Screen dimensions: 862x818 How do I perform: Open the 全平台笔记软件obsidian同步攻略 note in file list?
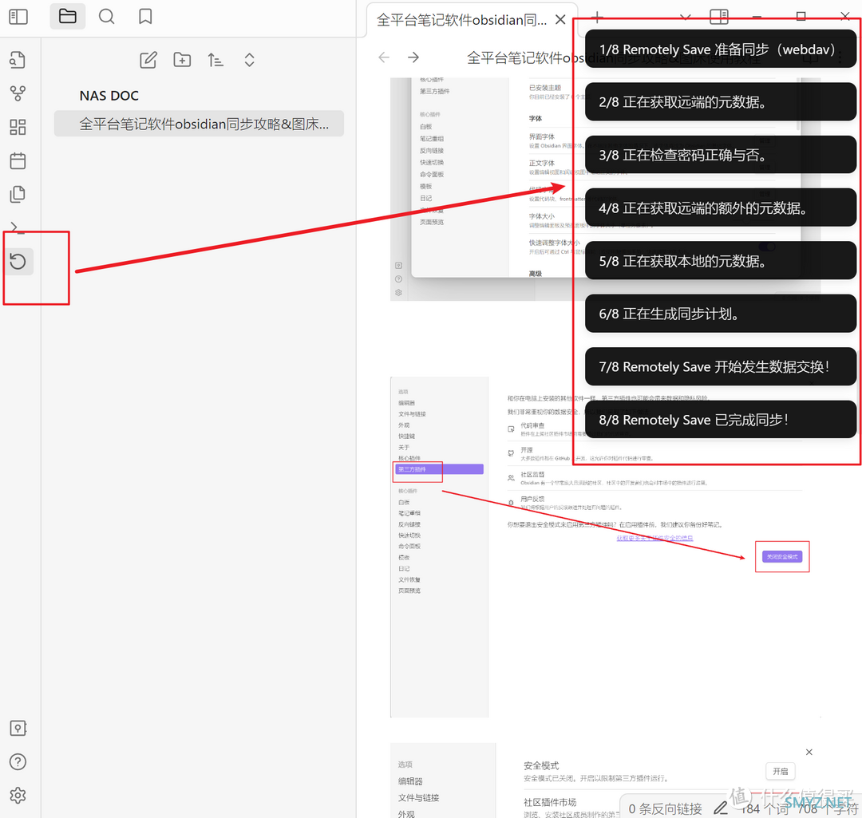[199, 124]
